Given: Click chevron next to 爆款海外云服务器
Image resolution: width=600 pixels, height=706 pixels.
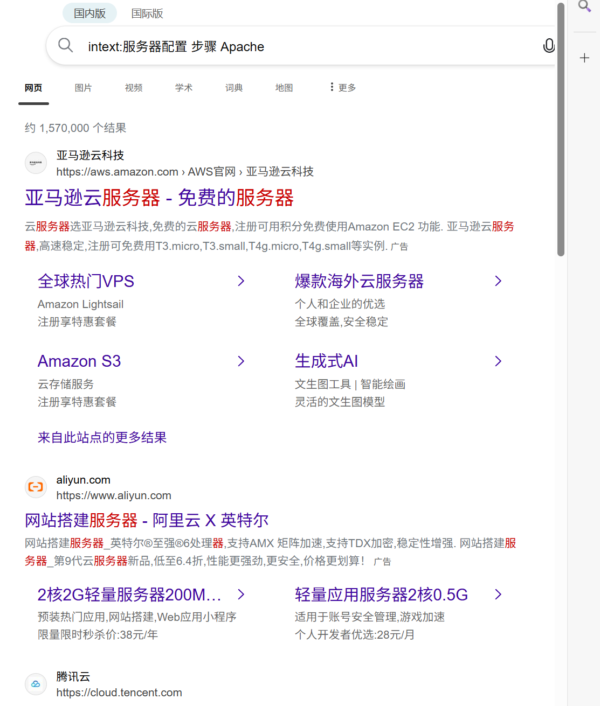Looking at the screenshot, I should click(x=498, y=281).
